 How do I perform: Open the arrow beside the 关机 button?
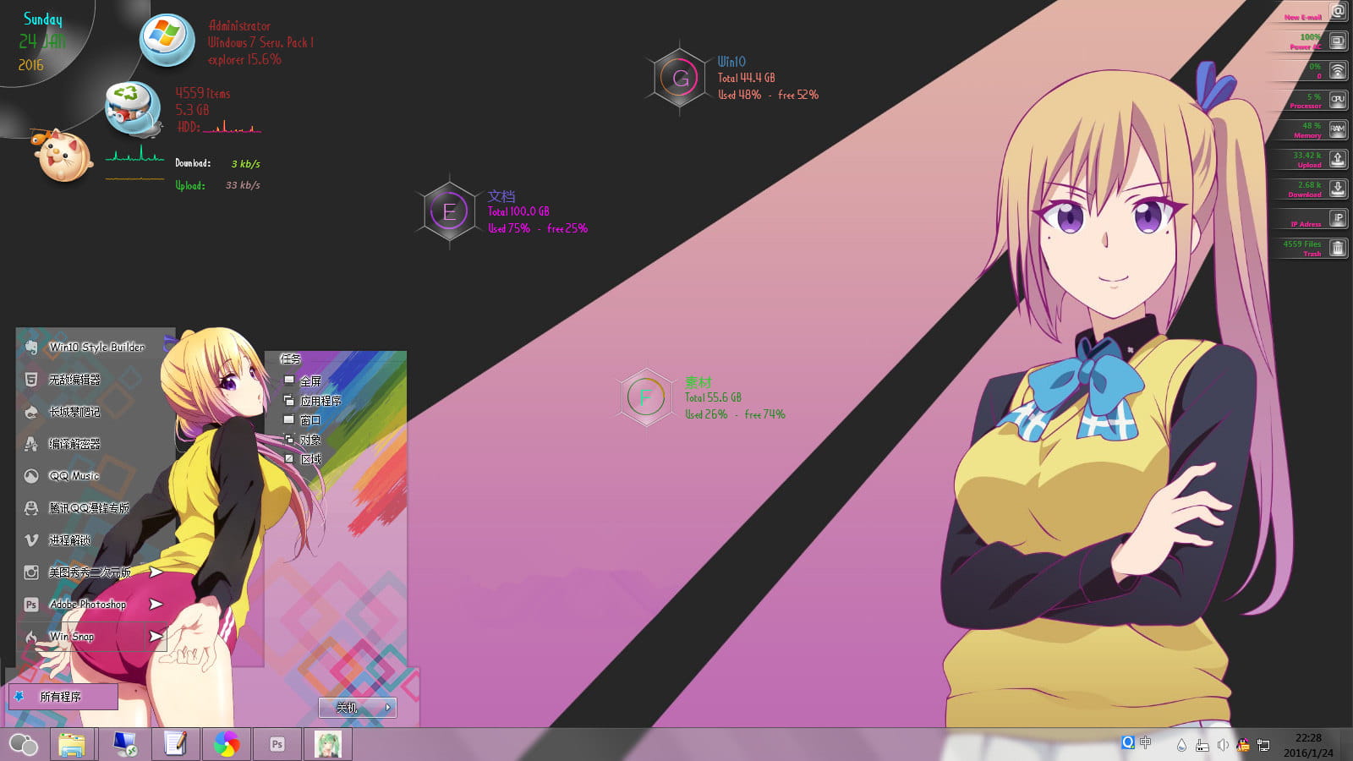point(388,708)
